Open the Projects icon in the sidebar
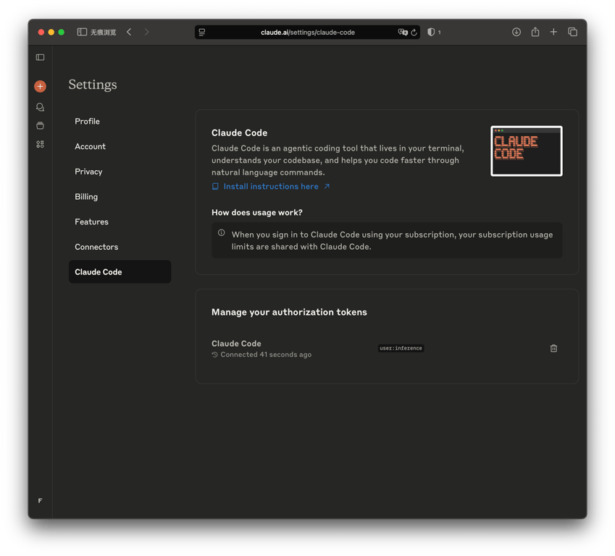Image resolution: width=615 pixels, height=556 pixels. pyautogui.click(x=40, y=125)
